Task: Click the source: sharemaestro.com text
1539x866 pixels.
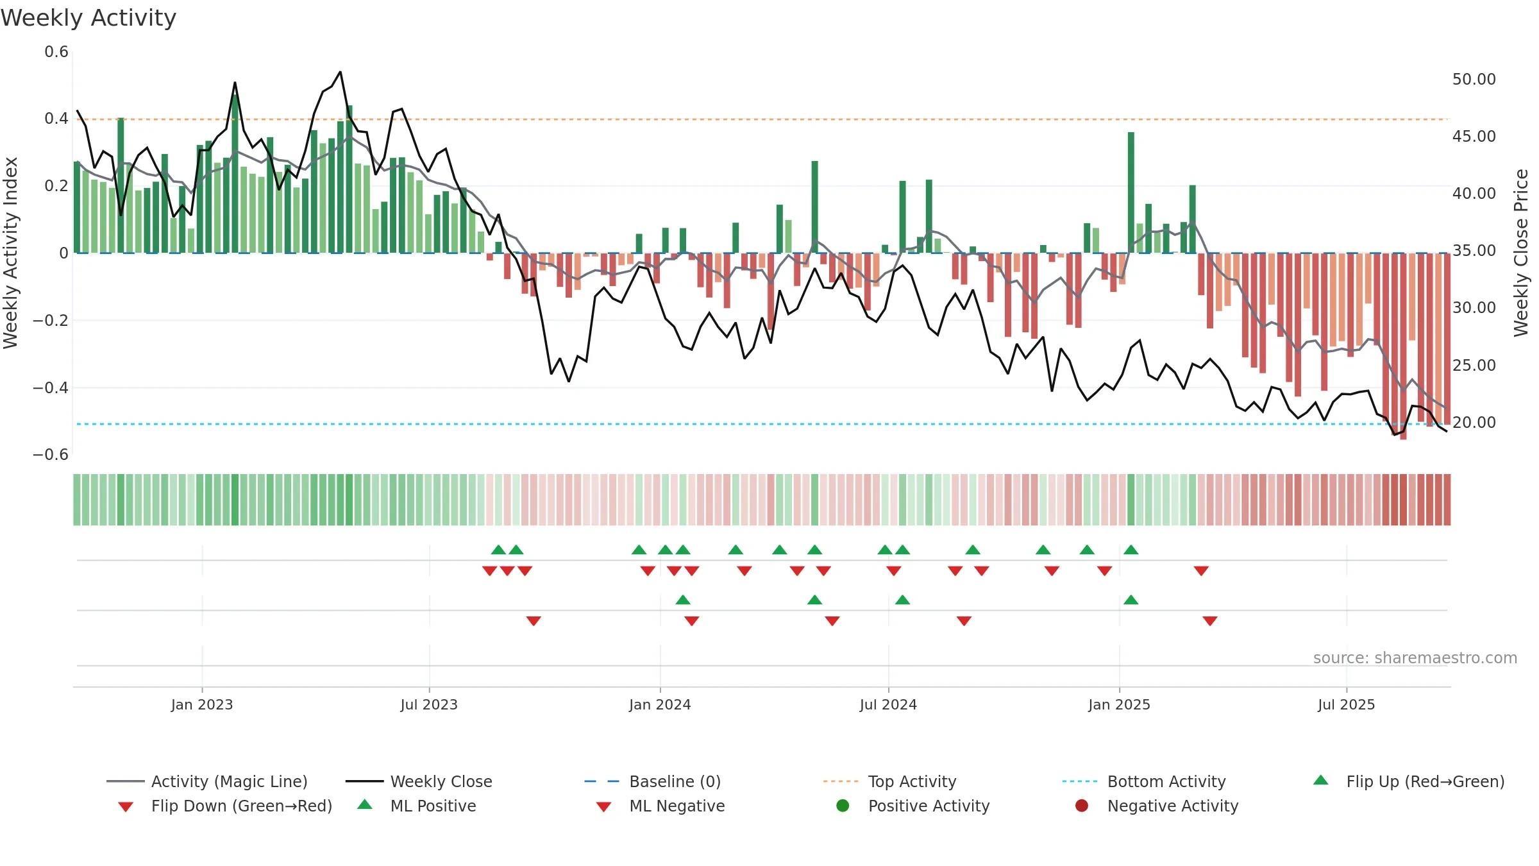Action: point(1415,658)
